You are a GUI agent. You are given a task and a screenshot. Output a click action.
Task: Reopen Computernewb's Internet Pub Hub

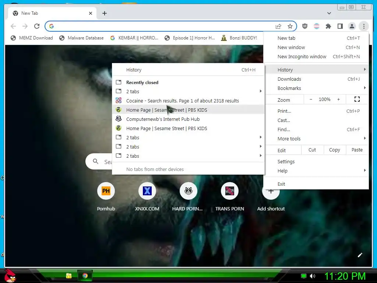pos(188,119)
